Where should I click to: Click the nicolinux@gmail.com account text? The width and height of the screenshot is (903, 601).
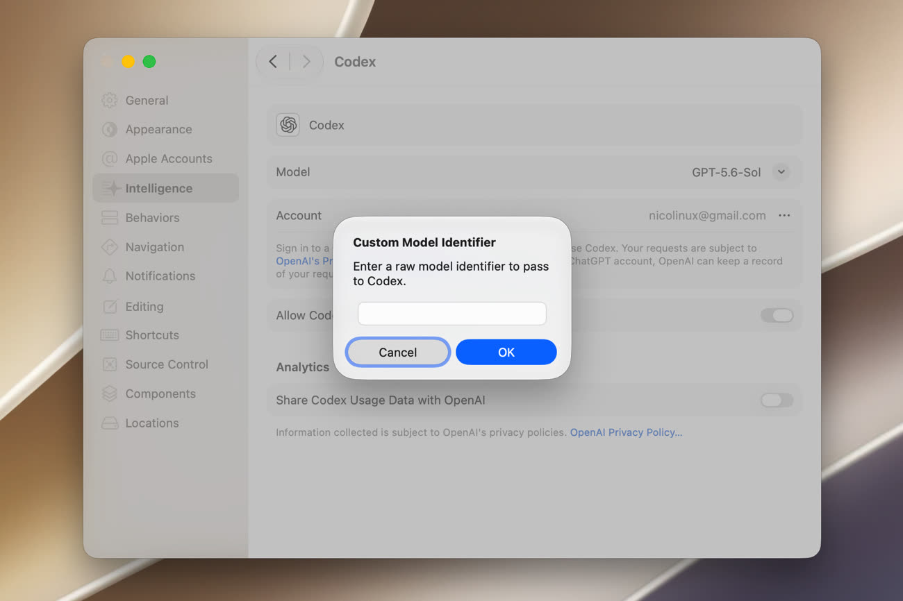[707, 216]
